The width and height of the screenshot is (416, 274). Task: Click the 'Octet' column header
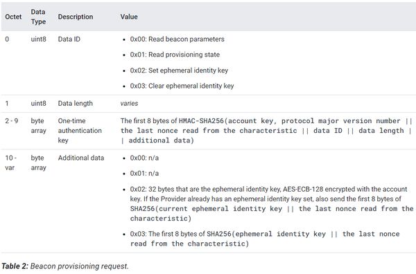pos(13,17)
